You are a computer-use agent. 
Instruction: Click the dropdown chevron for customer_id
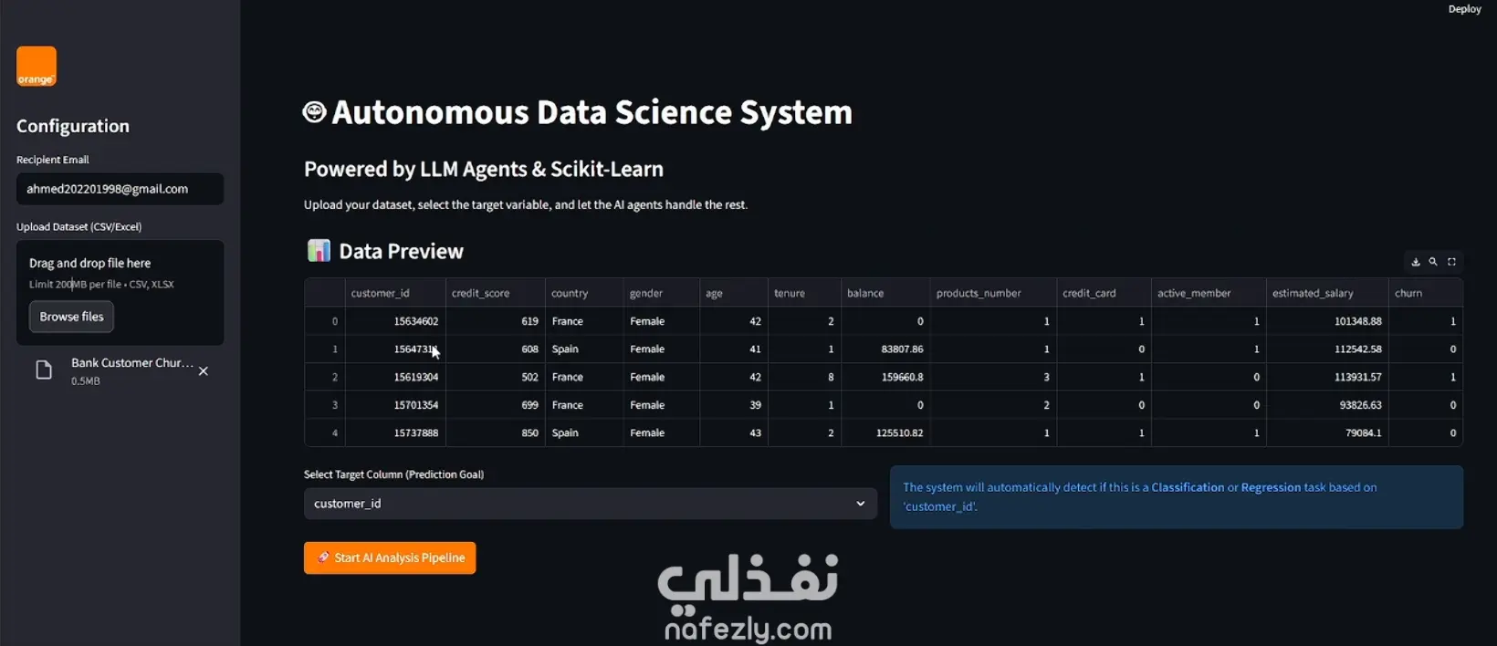[860, 504]
